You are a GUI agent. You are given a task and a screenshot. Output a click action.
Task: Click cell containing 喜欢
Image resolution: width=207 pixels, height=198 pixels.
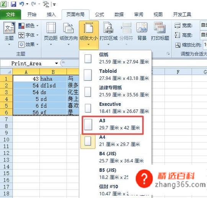(73, 105)
